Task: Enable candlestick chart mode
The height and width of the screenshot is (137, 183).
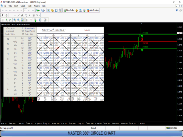Action: [7, 20]
